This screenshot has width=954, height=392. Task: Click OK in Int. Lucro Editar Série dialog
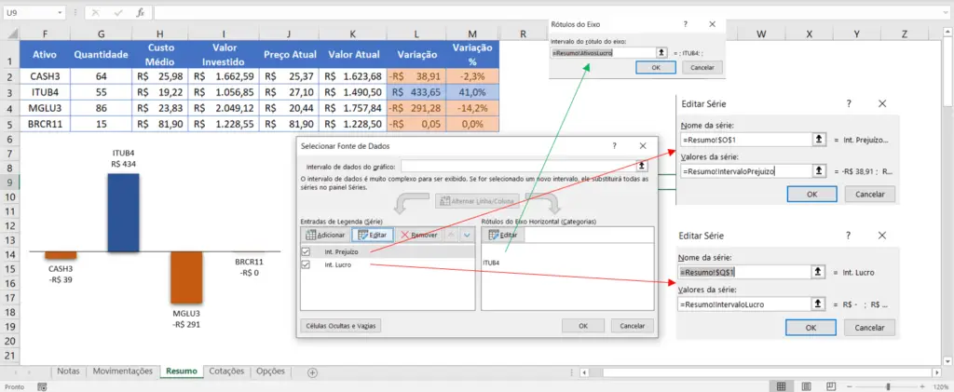click(811, 327)
